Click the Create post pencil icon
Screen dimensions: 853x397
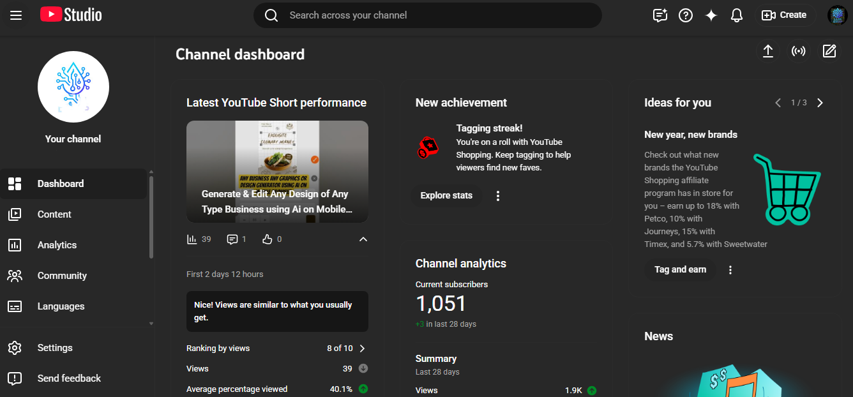coord(829,51)
